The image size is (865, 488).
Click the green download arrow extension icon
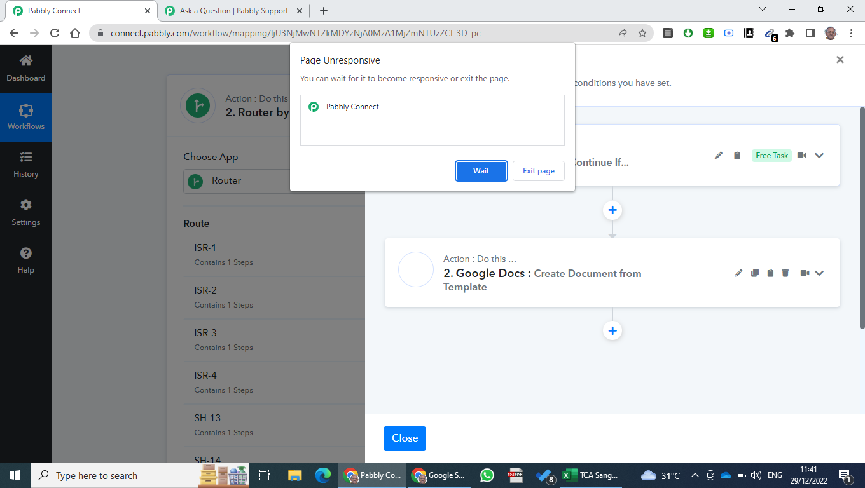pyautogui.click(x=688, y=33)
